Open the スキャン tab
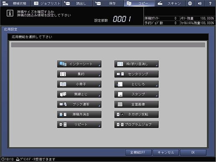Image resolution: width=216 pixels, height=162 pixels. [x=170, y=3]
